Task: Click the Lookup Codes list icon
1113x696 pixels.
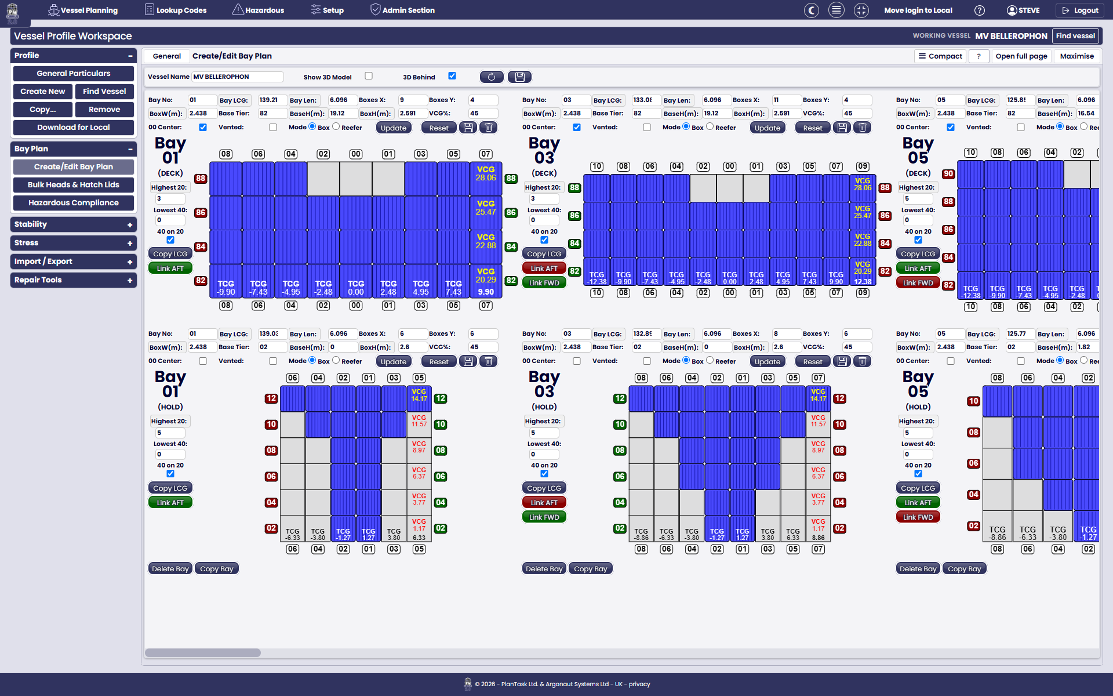Action: (150, 10)
